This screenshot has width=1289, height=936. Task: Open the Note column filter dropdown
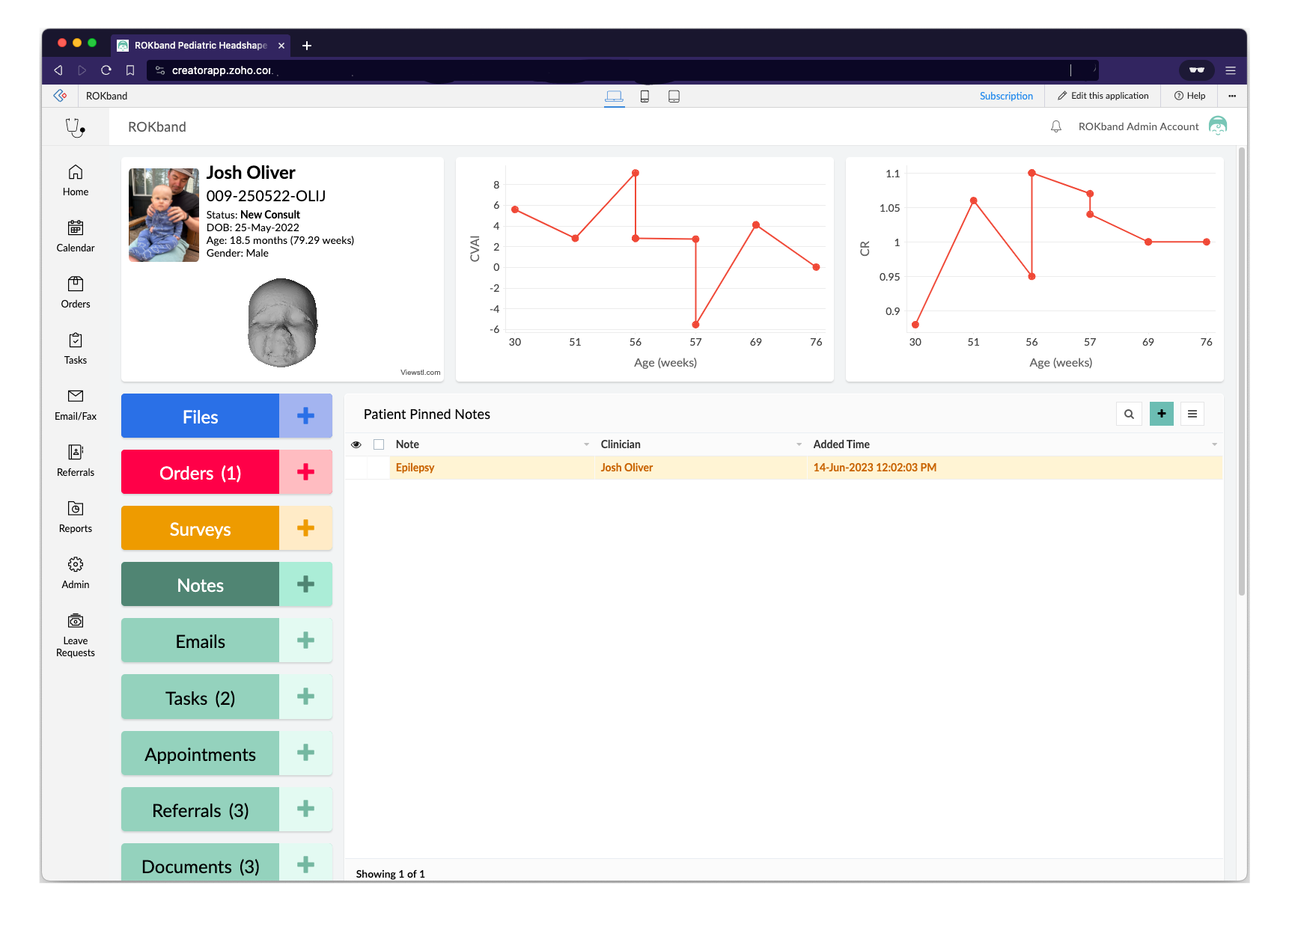point(587,444)
